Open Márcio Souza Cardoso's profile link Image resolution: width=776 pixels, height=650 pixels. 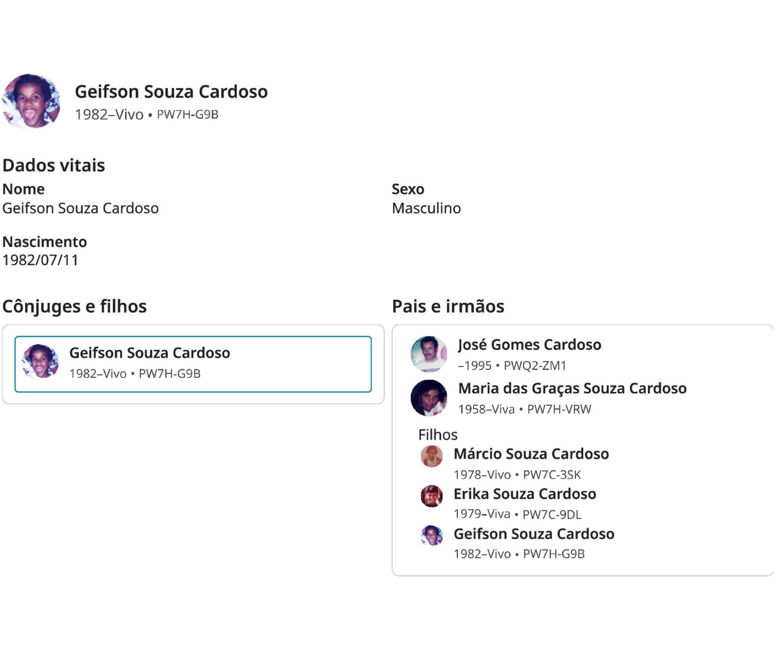(531, 454)
